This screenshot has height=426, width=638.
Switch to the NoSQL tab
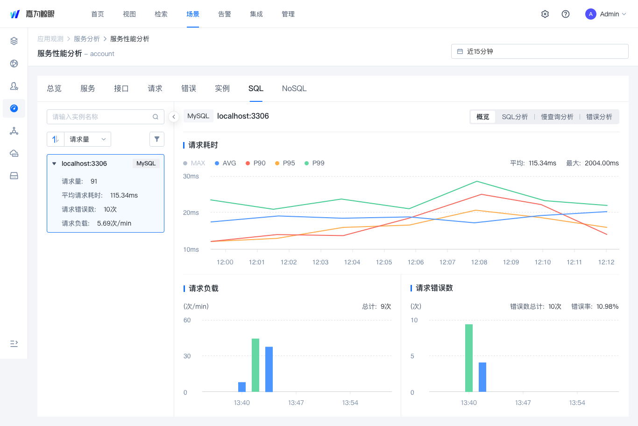coord(294,88)
